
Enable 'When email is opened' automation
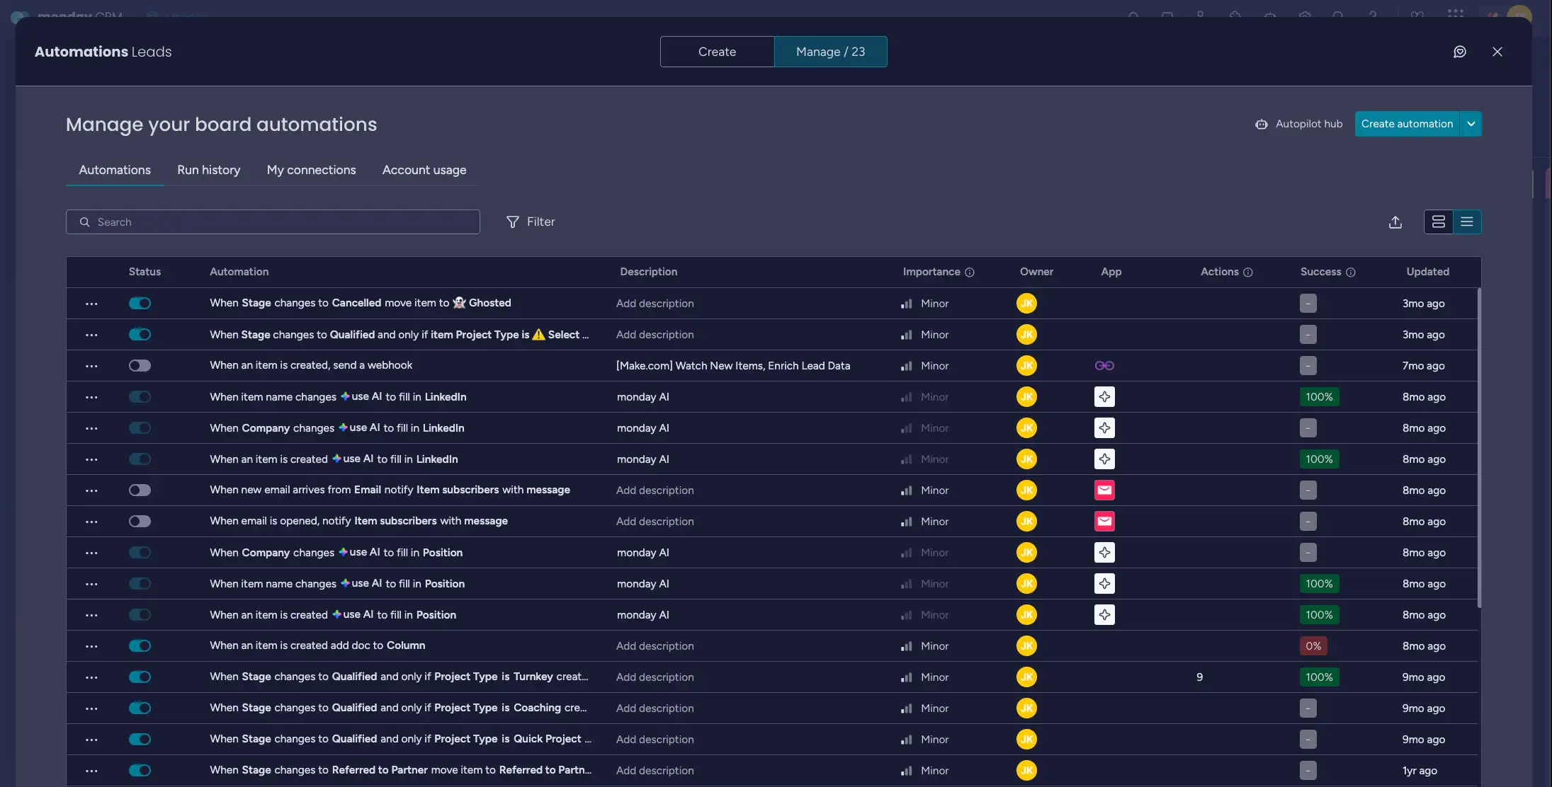[140, 522]
